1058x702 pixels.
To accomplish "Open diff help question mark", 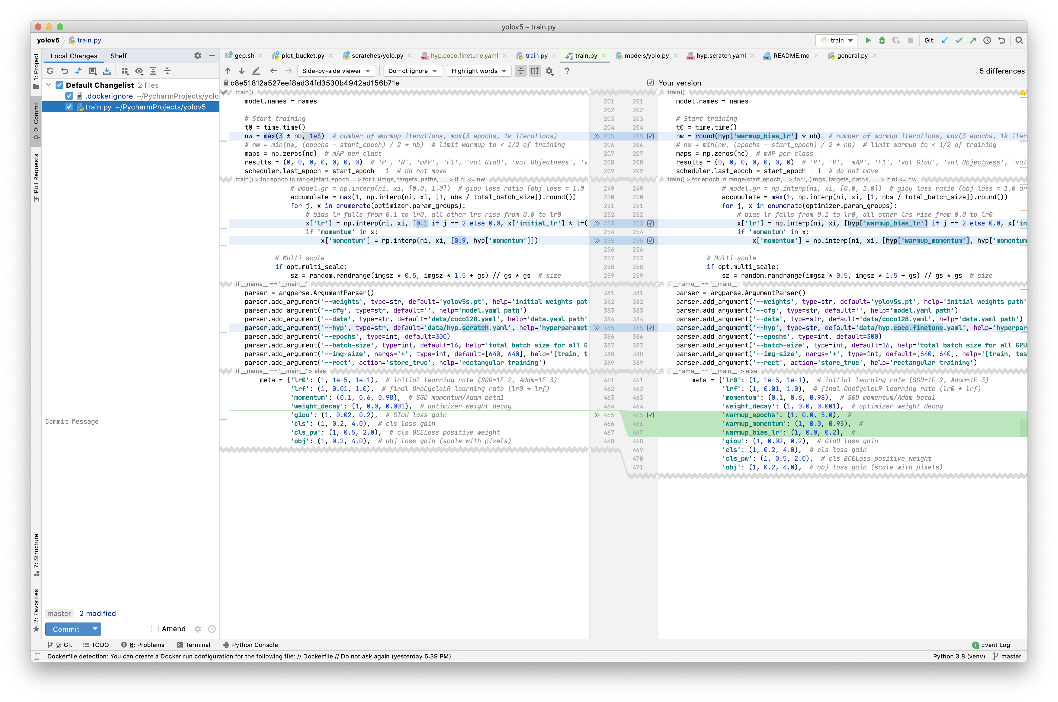I will pyautogui.click(x=567, y=71).
